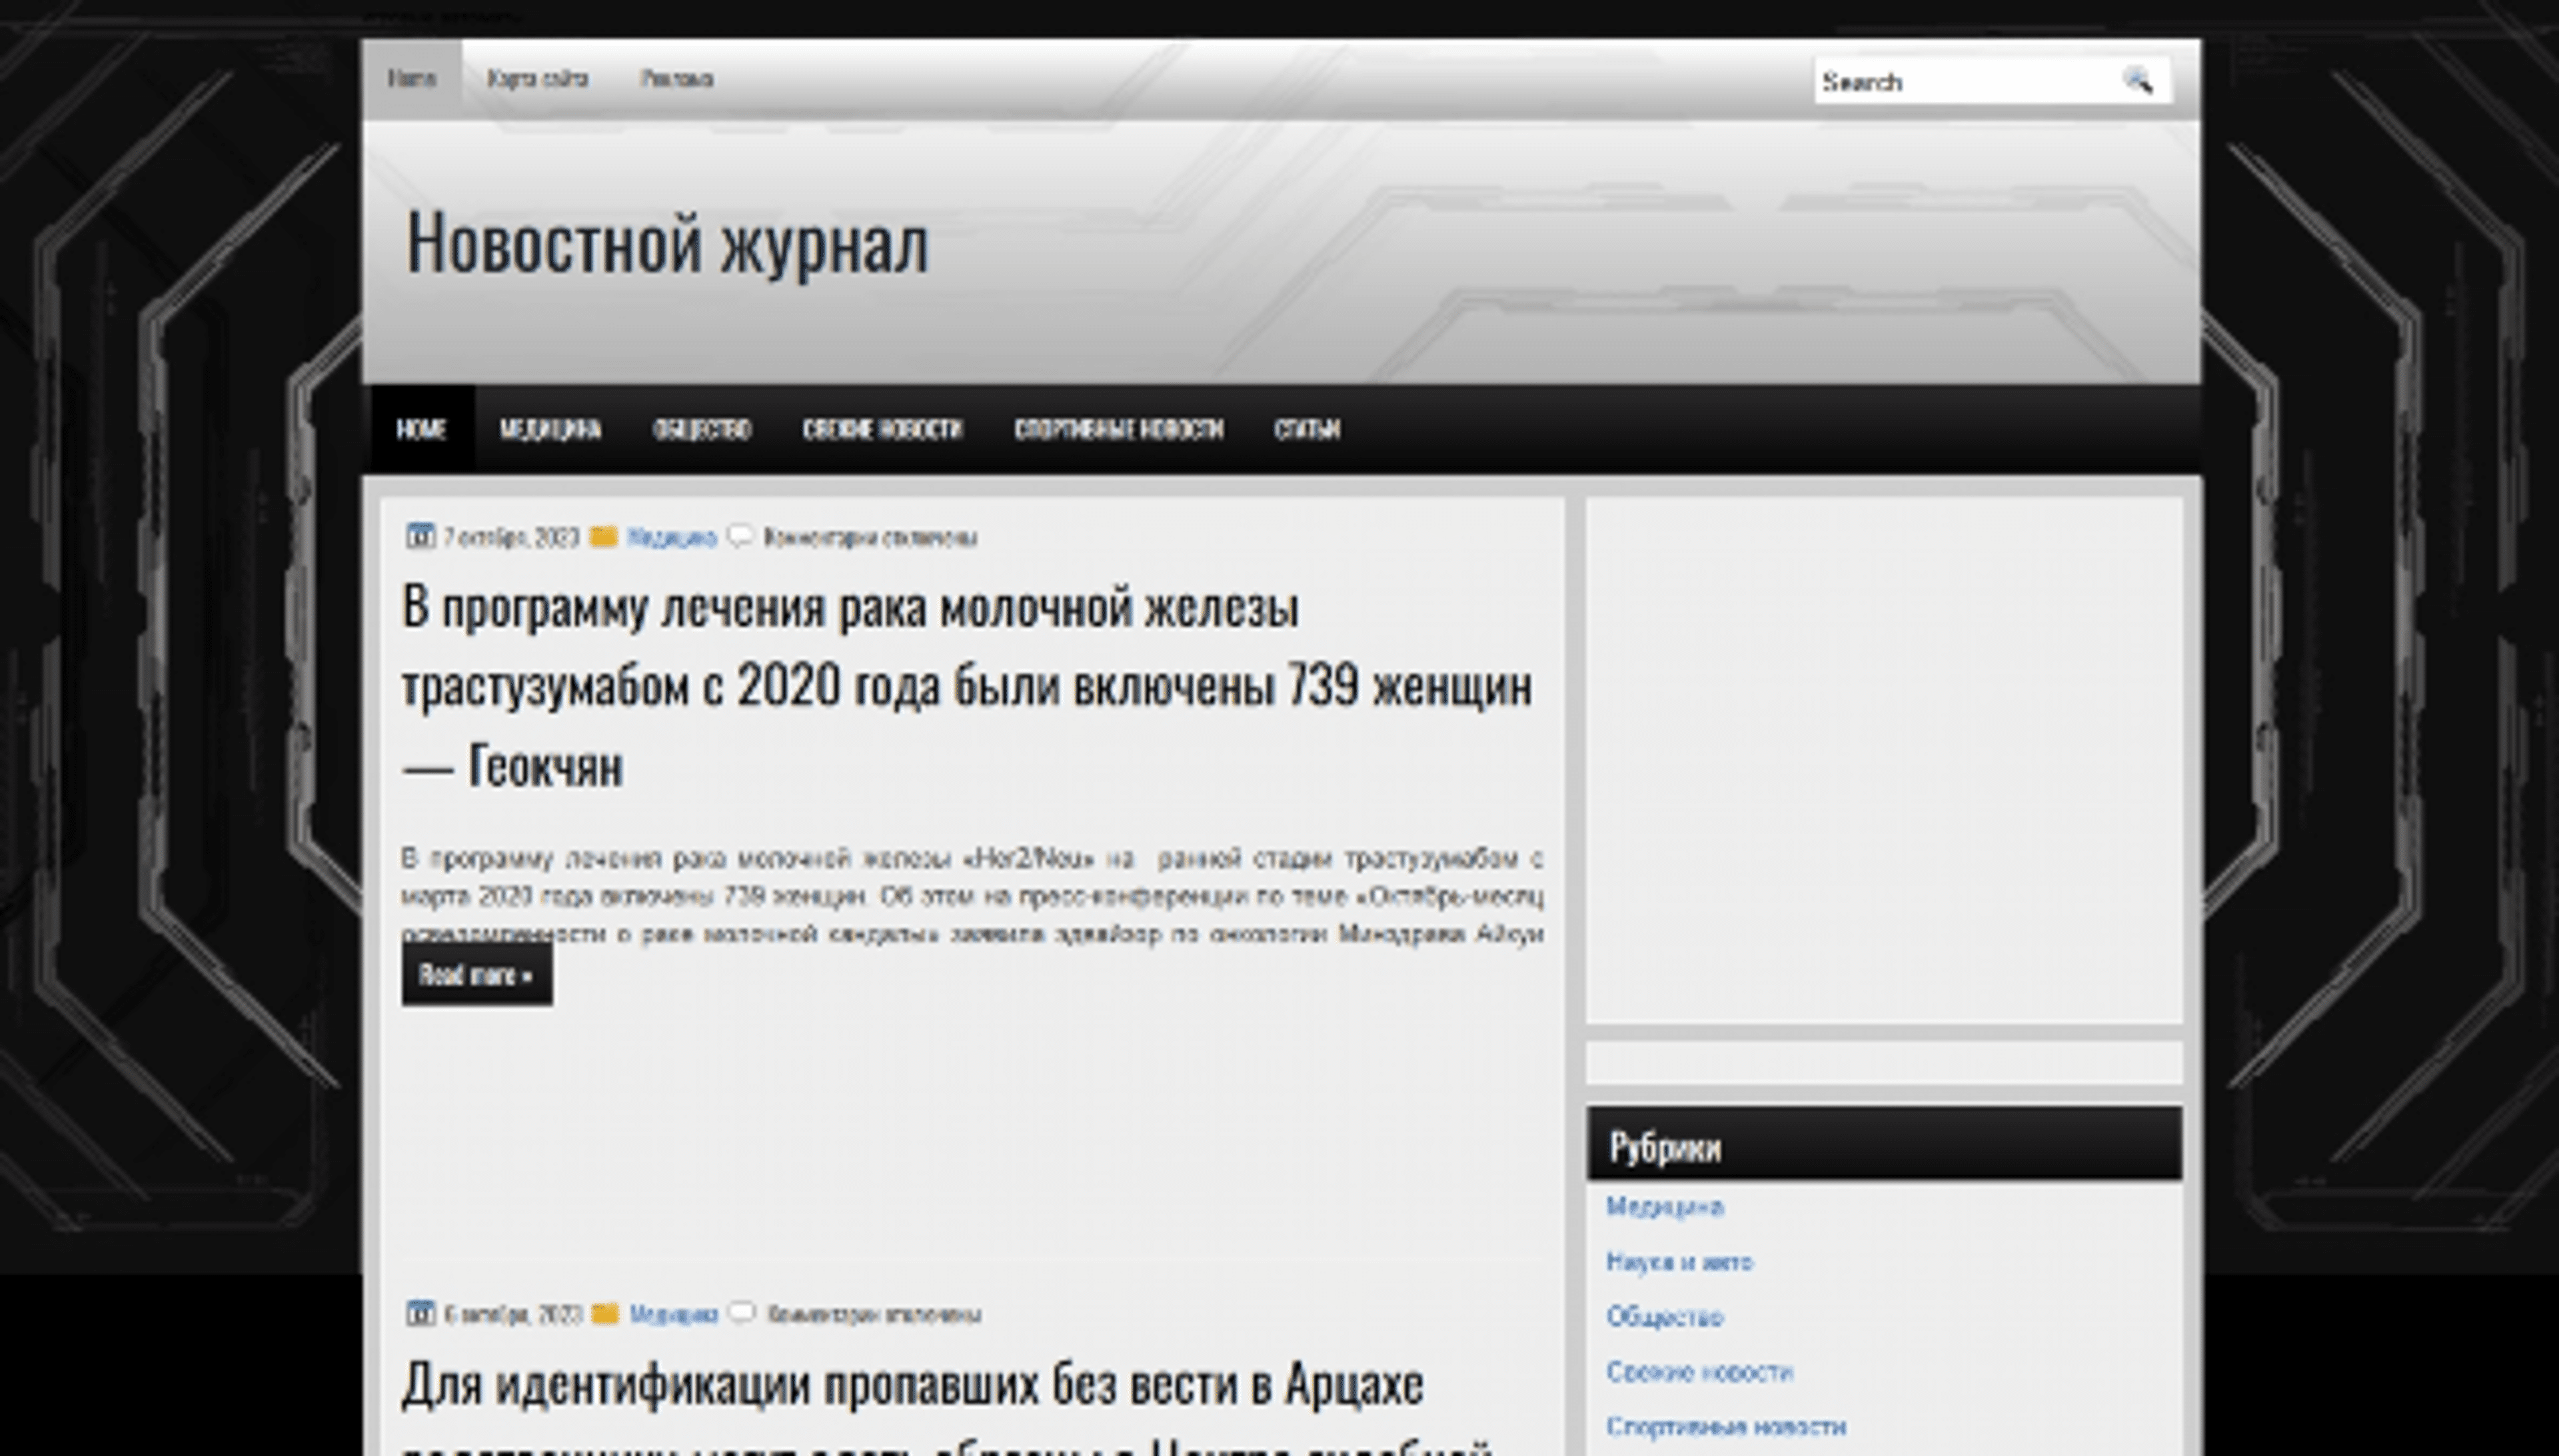Image resolution: width=2559 pixels, height=1456 pixels.
Task: Open СПОРТИВНЫЕ НОВОСТИ in the navigation bar
Action: click(1118, 429)
